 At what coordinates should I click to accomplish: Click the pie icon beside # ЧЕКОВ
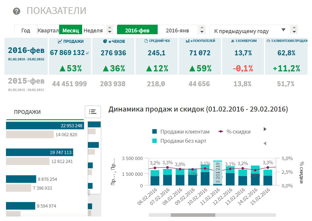pyautogui.click(x=105, y=41)
